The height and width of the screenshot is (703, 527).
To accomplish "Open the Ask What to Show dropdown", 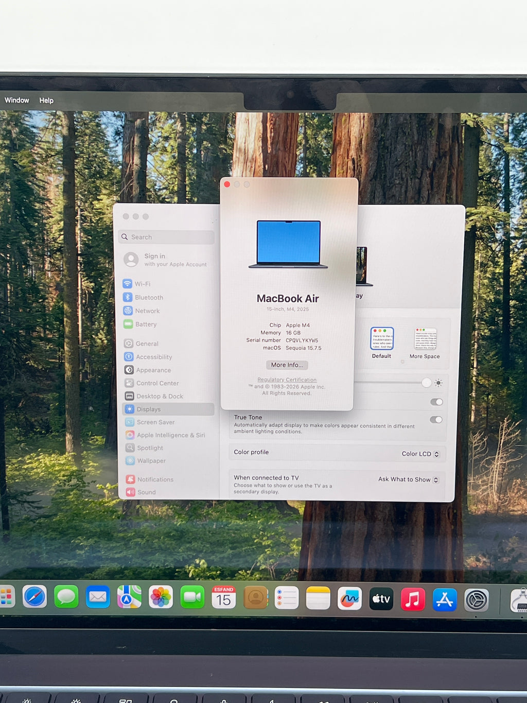I will (409, 479).
